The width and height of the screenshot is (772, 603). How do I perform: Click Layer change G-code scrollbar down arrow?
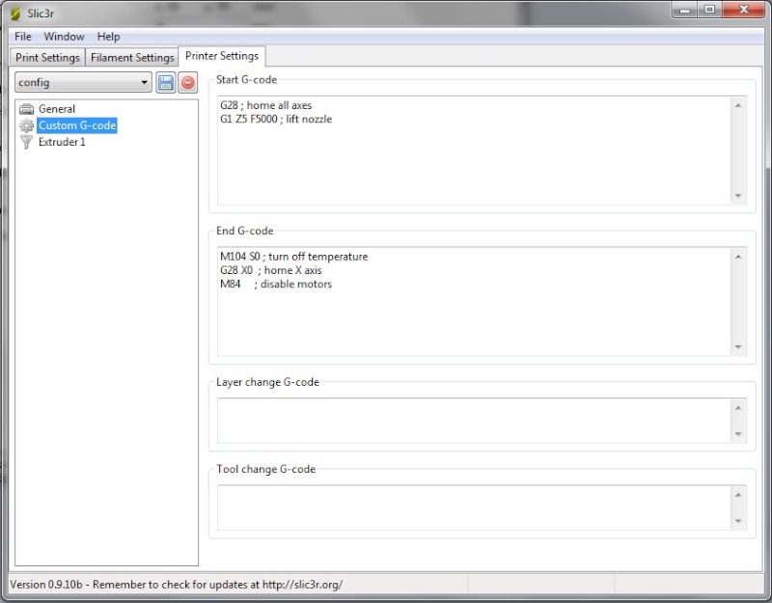point(738,434)
